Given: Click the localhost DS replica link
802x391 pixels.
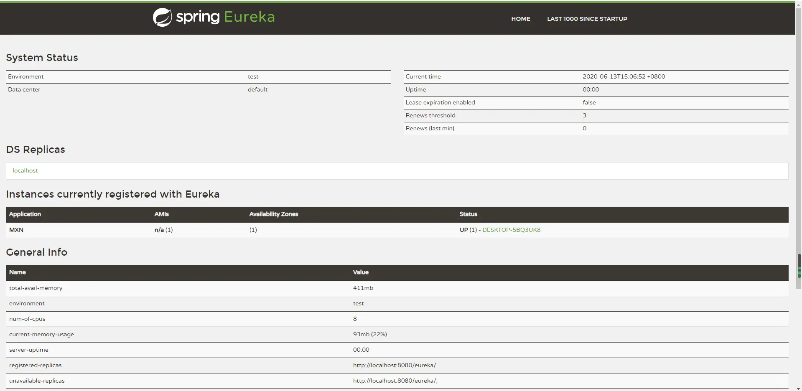Looking at the screenshot, I should pyautogui.click(x=25, y=170).
